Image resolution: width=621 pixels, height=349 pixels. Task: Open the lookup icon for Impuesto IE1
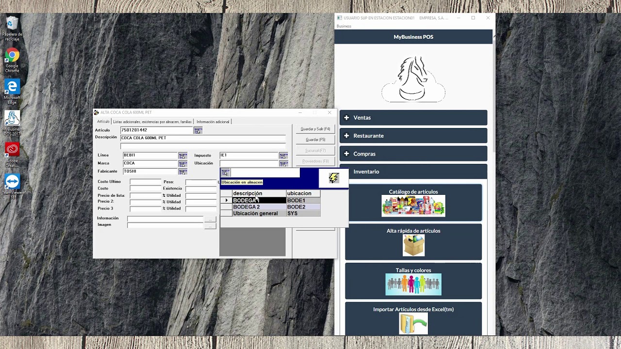pyautogui.click(x=283, y=156)
